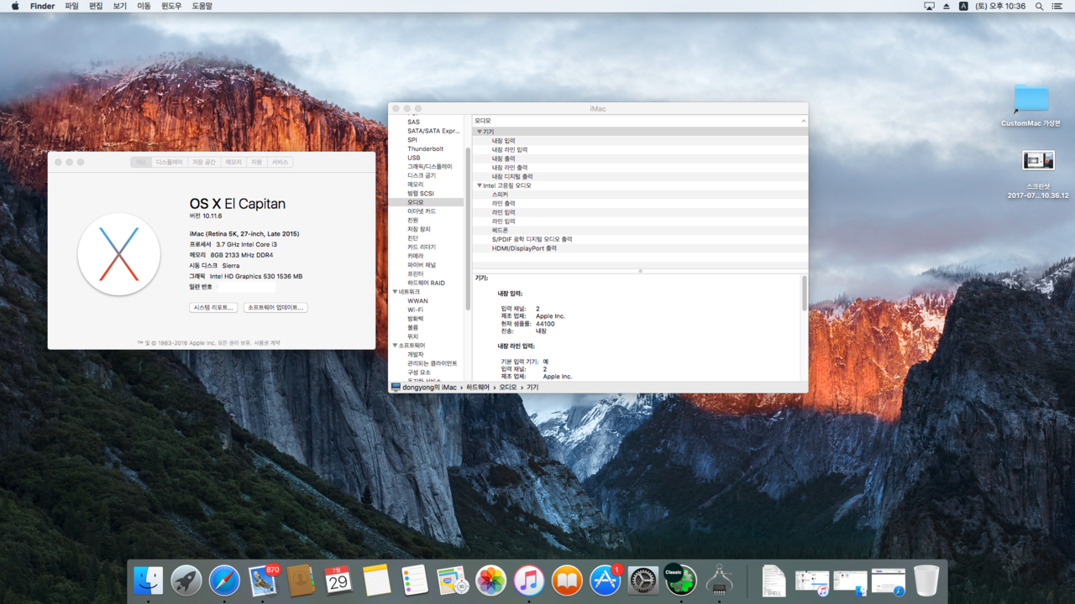Open the Apple menu
This screenshot has width=1075, height=604.
[15, 6]
